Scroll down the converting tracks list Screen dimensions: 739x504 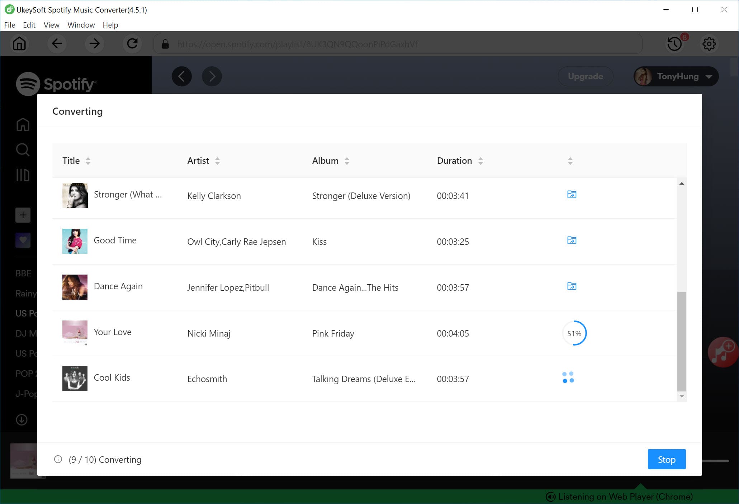point(682,398)
